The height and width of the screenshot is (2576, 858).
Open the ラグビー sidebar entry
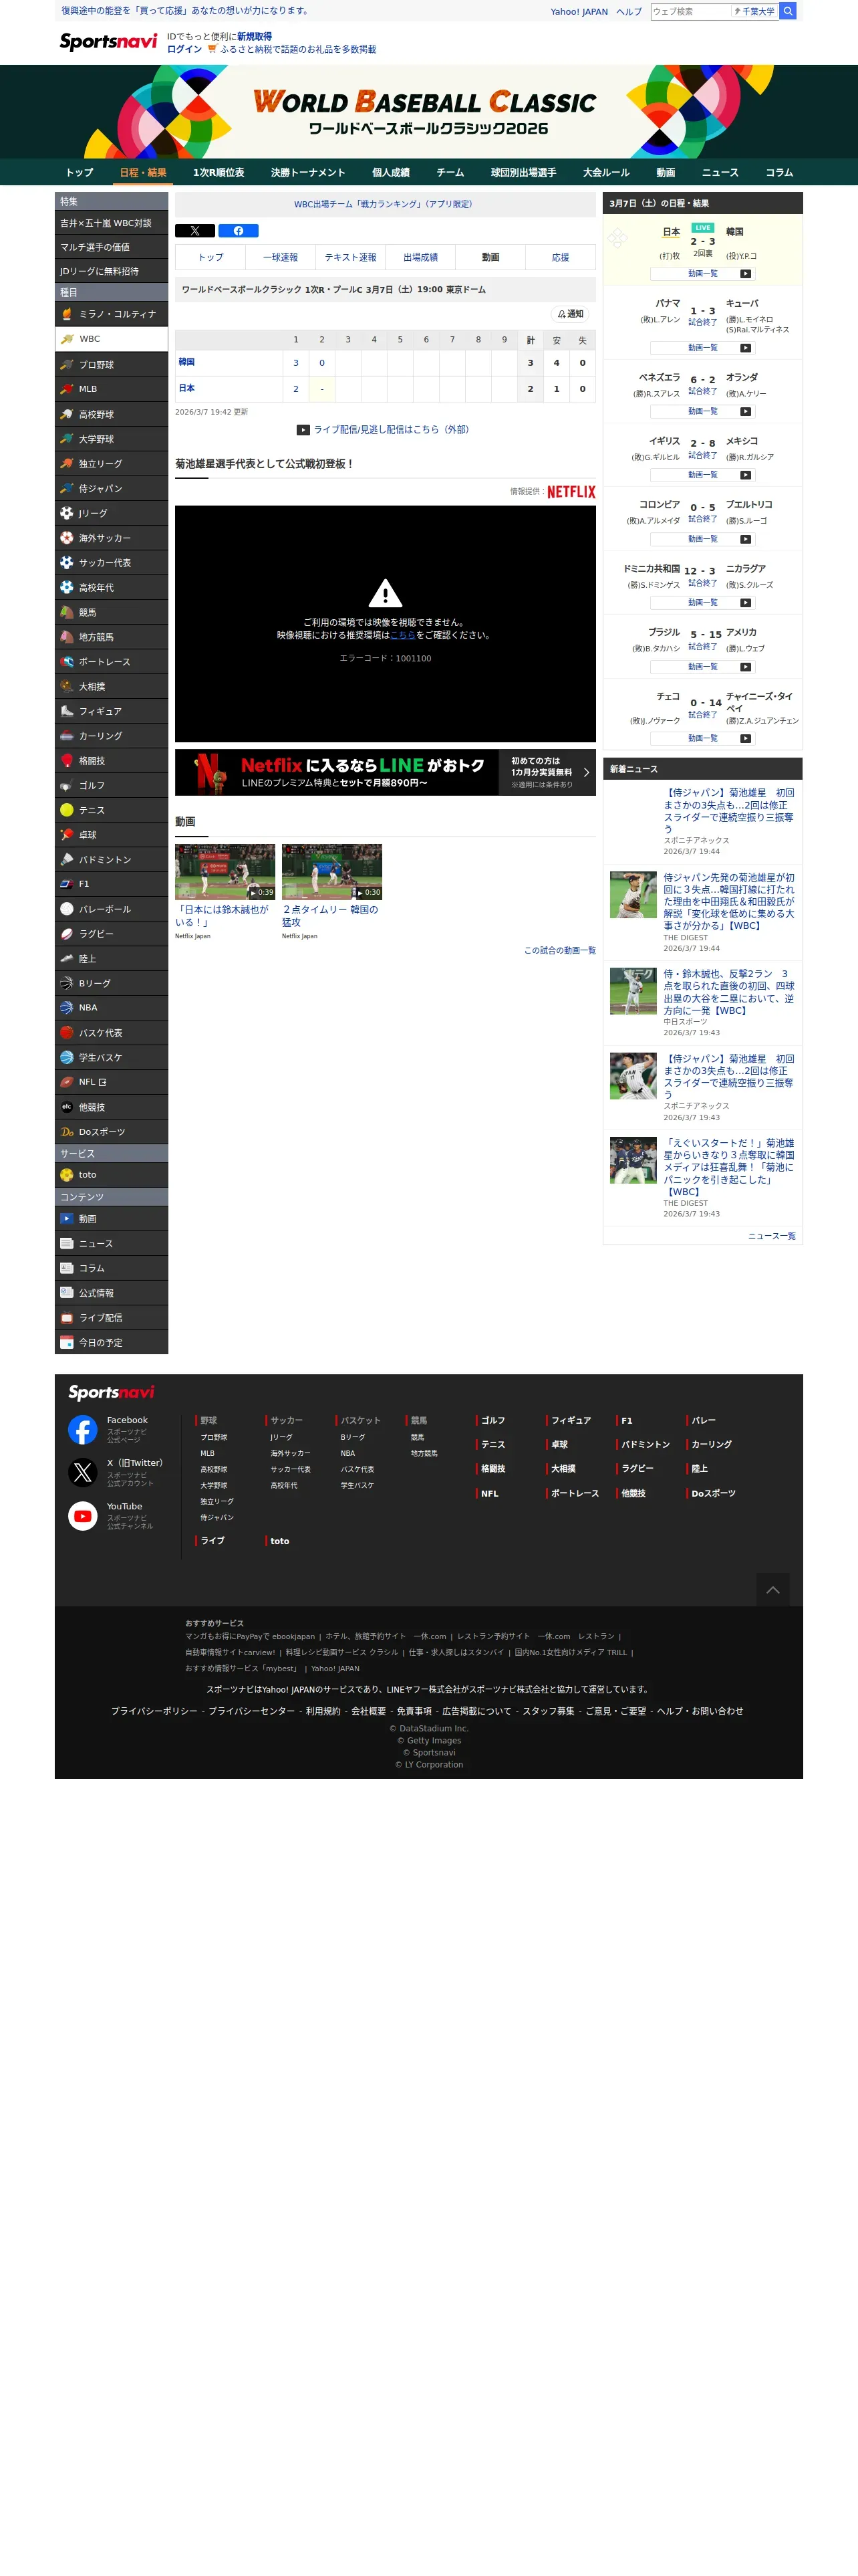[111, 934]
